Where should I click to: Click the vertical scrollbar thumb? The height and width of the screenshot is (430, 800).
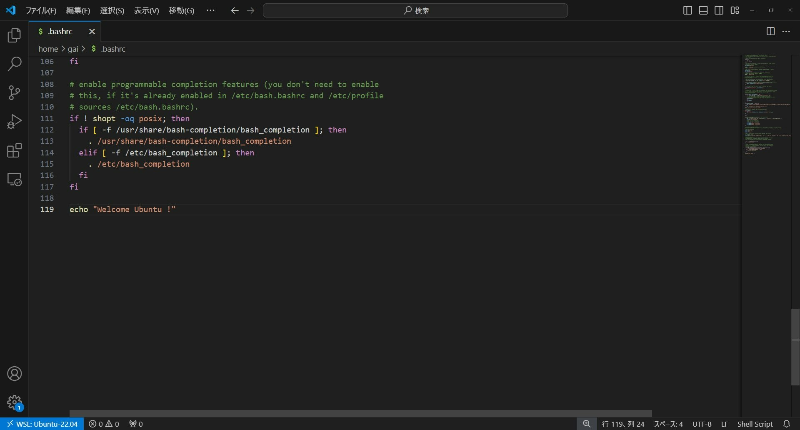click(795, 347)
